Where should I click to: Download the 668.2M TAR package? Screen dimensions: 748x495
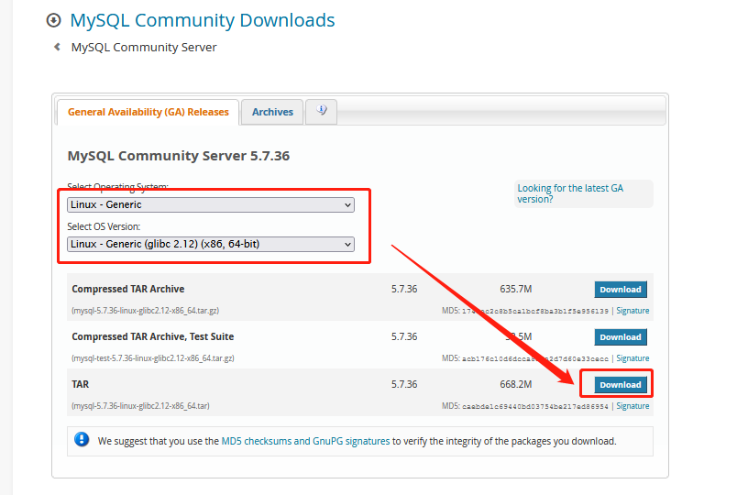click(621, 385)
